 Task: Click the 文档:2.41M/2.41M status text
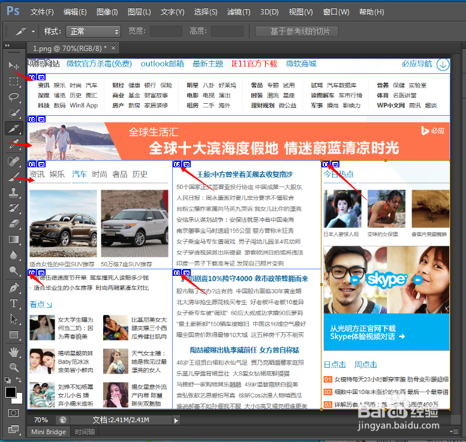point(121,420)
